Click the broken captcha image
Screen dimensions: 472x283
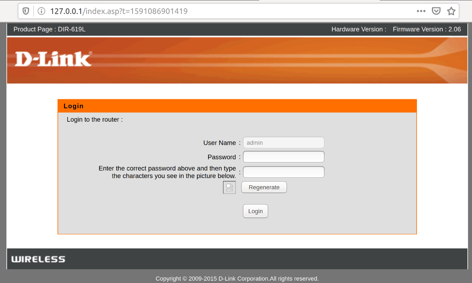(x=229, y=188)
